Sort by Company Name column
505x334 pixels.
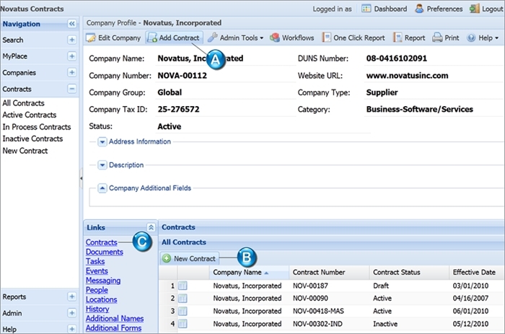click(x=250, y=273)
